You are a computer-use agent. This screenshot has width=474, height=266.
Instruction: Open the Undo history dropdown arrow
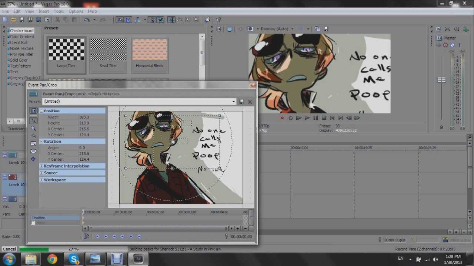tap(94, 20)
